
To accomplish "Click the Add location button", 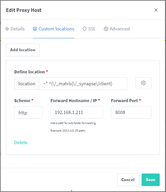I will (23, 50).
